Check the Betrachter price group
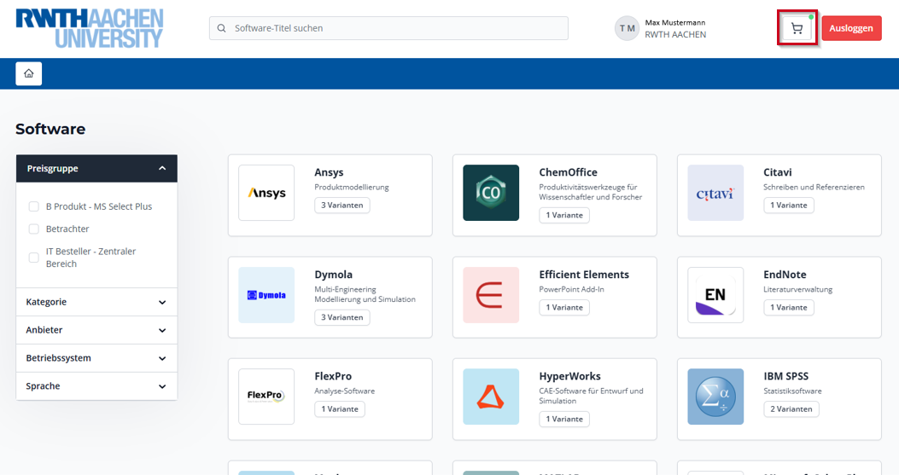This screenshot has height=475, width=899. click(x=34, y=229)
